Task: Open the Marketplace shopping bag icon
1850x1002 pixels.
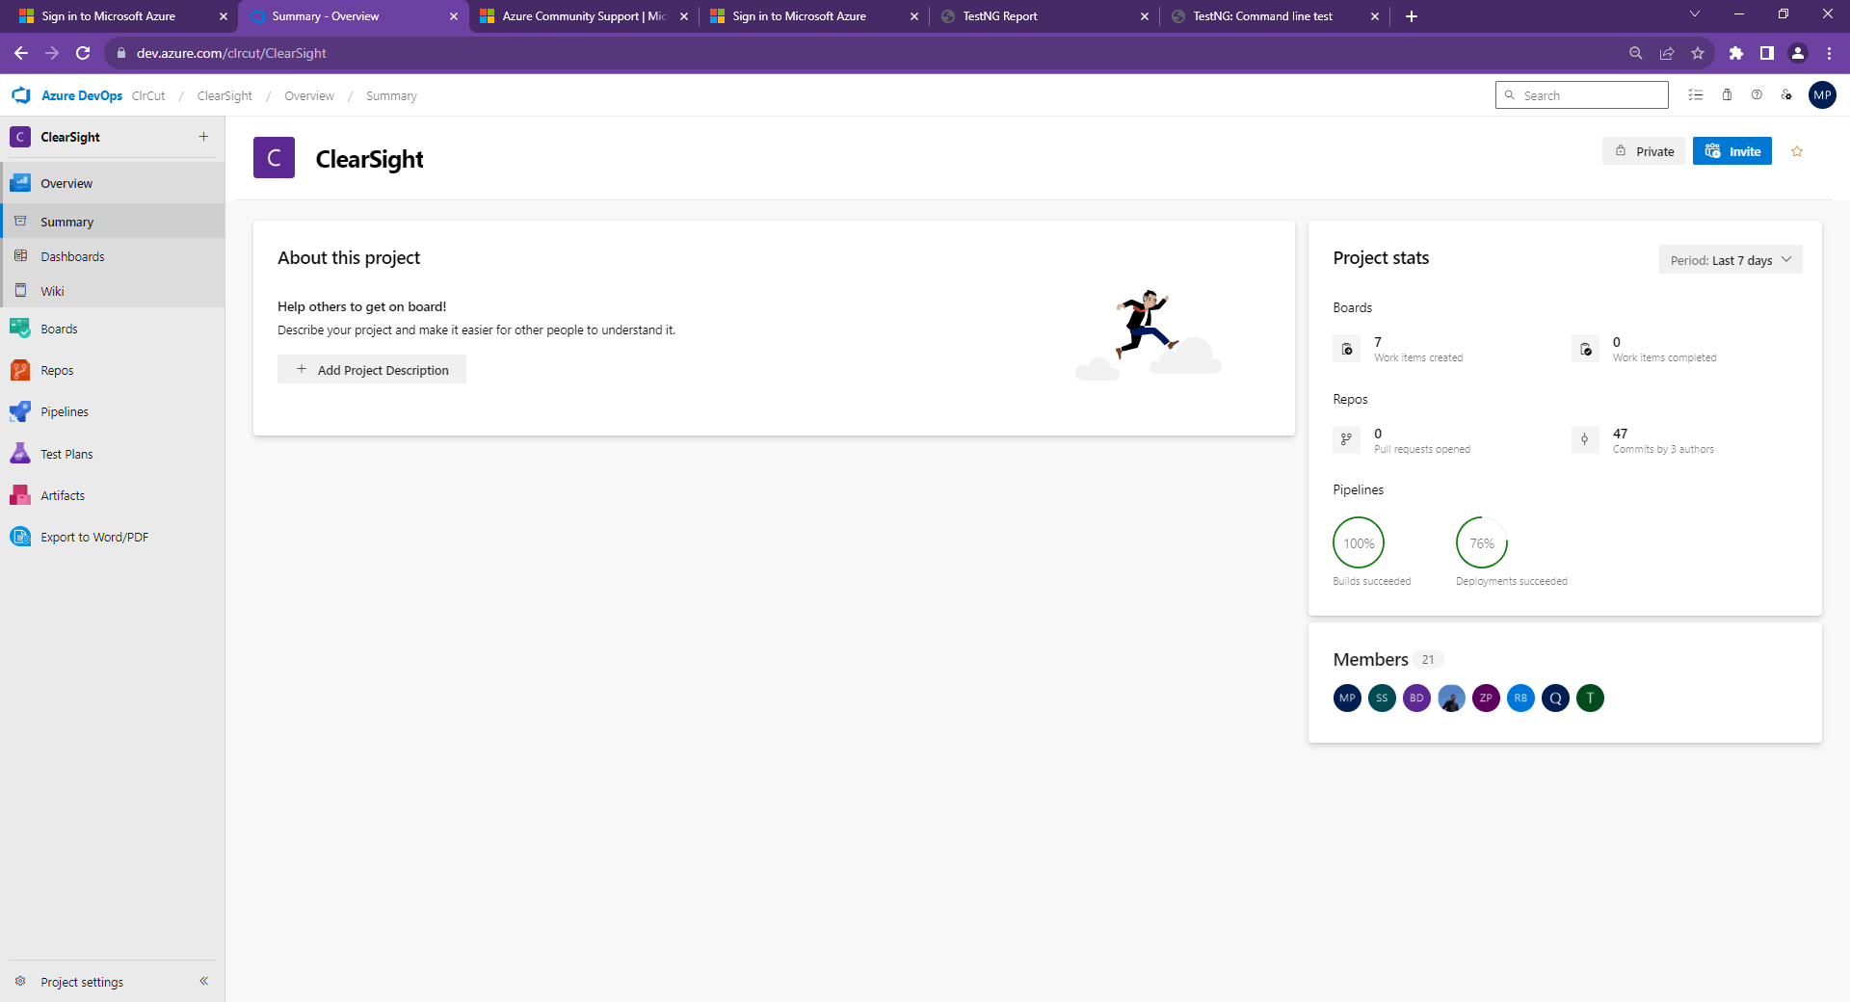Action: pyautogui.click(x=1727, y=95)
